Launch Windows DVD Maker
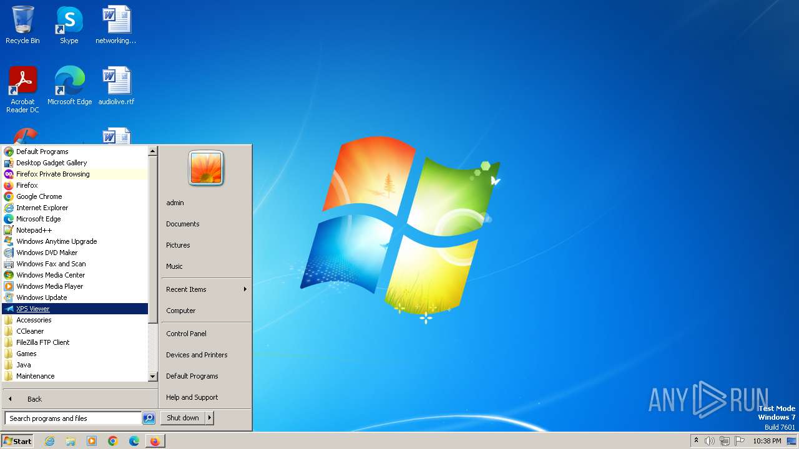The height and width of the screenshot is (449, 799). [75, 253]
